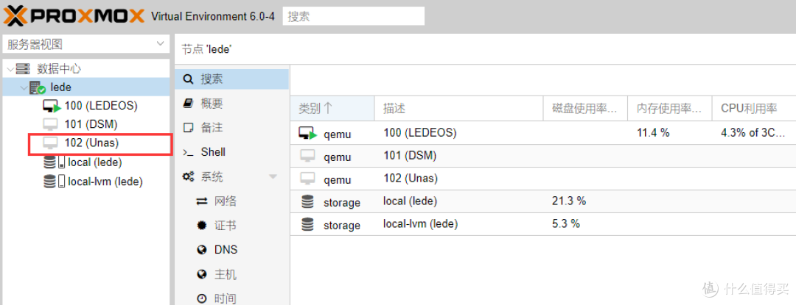The image size is (796, 305).
Task: Click the qemu icon in 102 (Unas) row
Action: pos(307,179)
